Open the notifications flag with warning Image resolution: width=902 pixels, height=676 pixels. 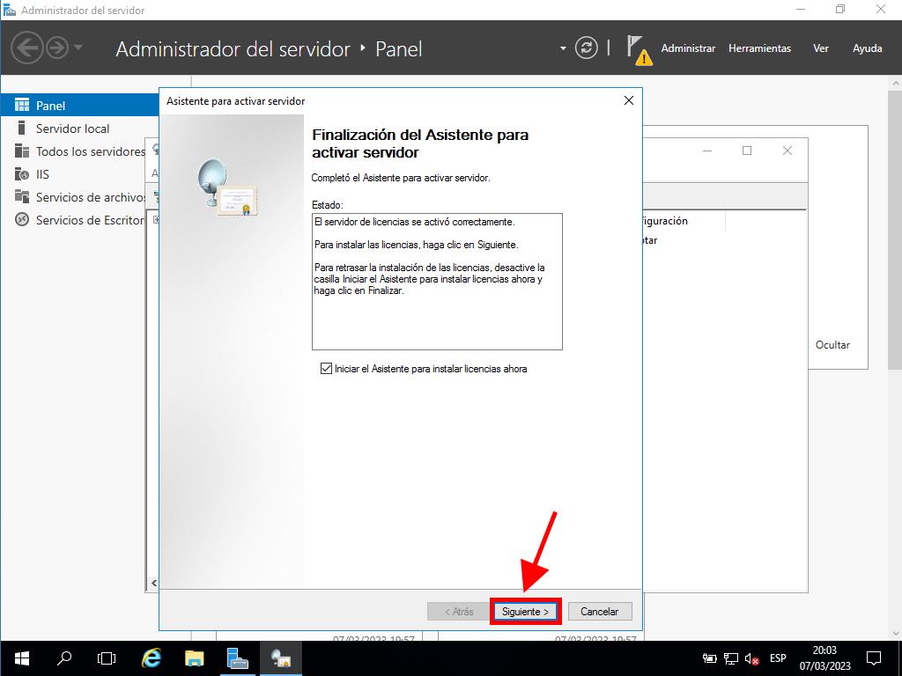click(639, 49)
